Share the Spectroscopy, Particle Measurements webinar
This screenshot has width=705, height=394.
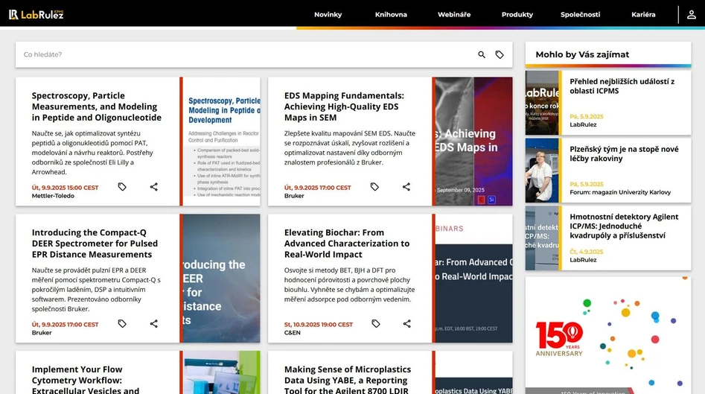[154, 187]
